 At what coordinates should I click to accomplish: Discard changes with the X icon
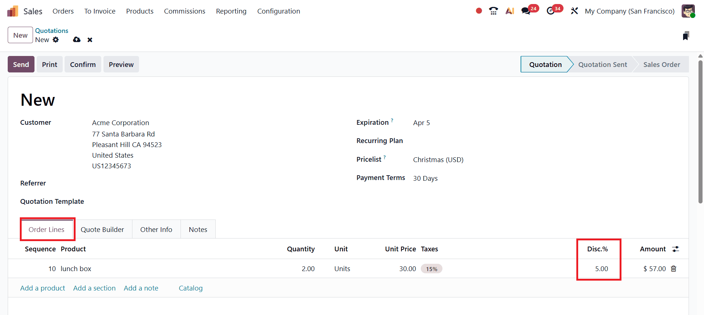[x=90, y=40]
